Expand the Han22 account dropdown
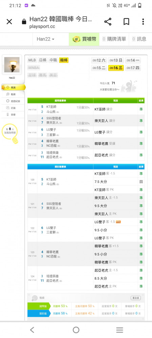This screenshot has height=338, width=152. [x=46, y=39]
